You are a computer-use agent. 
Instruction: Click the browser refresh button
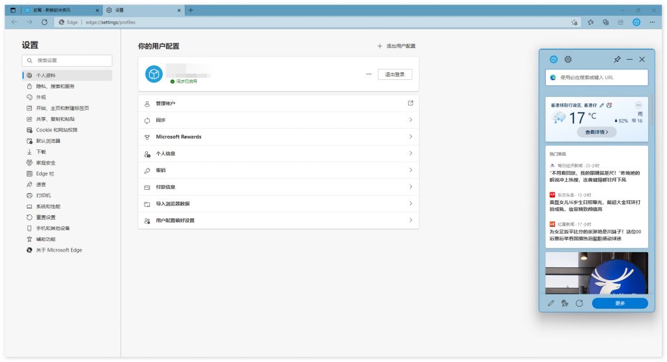(x=44, y=21)
